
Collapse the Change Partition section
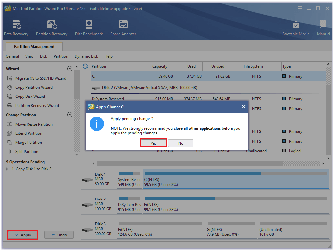(70, 115)
